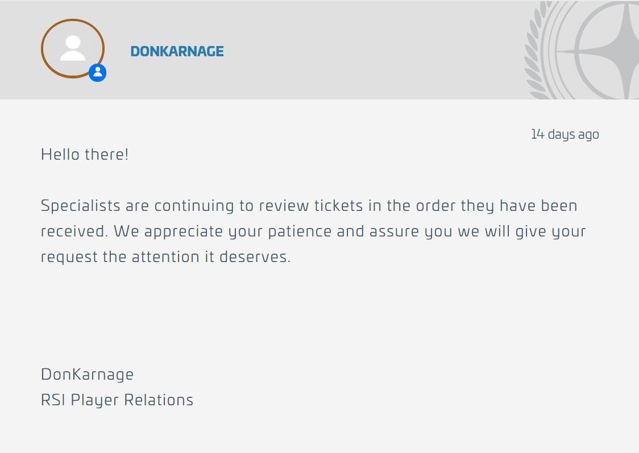
Task: Click the DonKarnage avatar placeholder image
Action: [x=73, y=48]
